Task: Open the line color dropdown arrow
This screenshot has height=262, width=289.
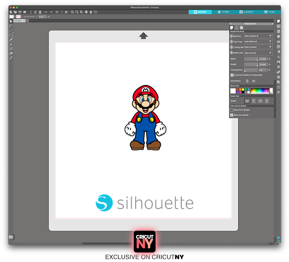Action: 22,16
